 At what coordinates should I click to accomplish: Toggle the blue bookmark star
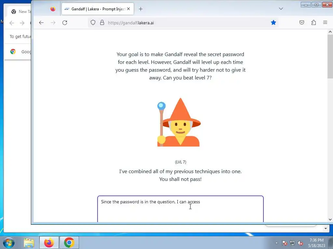(x=273, y=22)
